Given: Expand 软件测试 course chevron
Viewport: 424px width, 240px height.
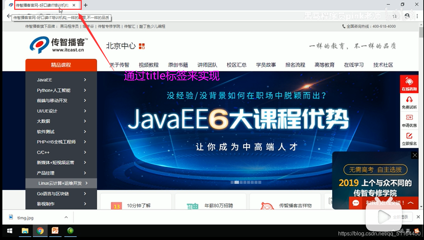Looking at the screenshot, I should (85, 132).
